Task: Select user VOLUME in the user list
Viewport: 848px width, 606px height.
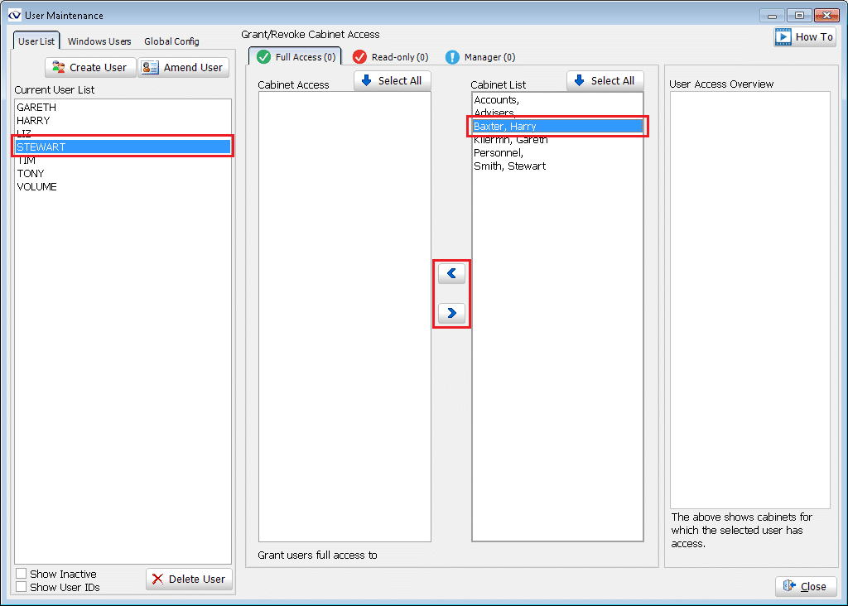Action: pos(123,186)
